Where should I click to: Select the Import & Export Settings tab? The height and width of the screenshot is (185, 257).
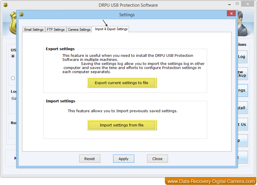point(111,29)
